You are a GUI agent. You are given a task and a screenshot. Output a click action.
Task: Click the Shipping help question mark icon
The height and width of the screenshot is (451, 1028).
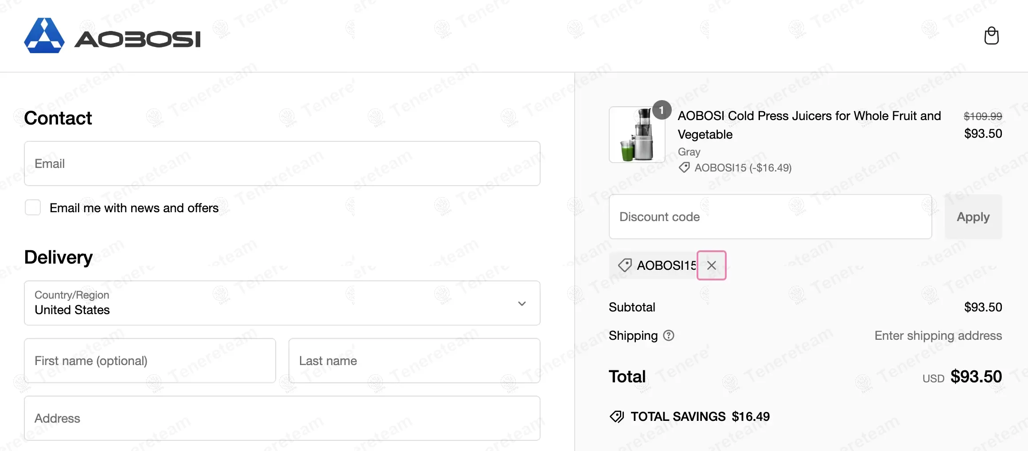[x=669, y=336]
